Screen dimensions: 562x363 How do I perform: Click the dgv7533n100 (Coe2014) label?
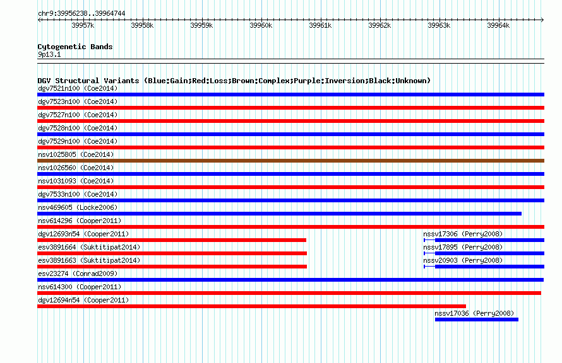(78, 194)
